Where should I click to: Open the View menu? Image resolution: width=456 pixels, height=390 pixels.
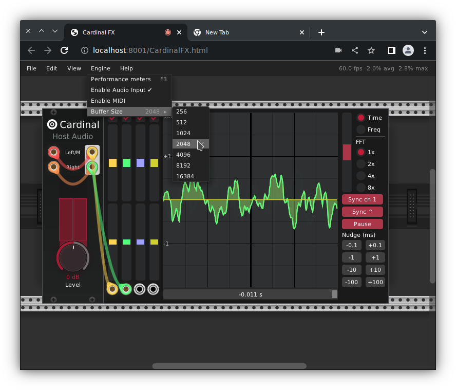(x=74, y=68)
